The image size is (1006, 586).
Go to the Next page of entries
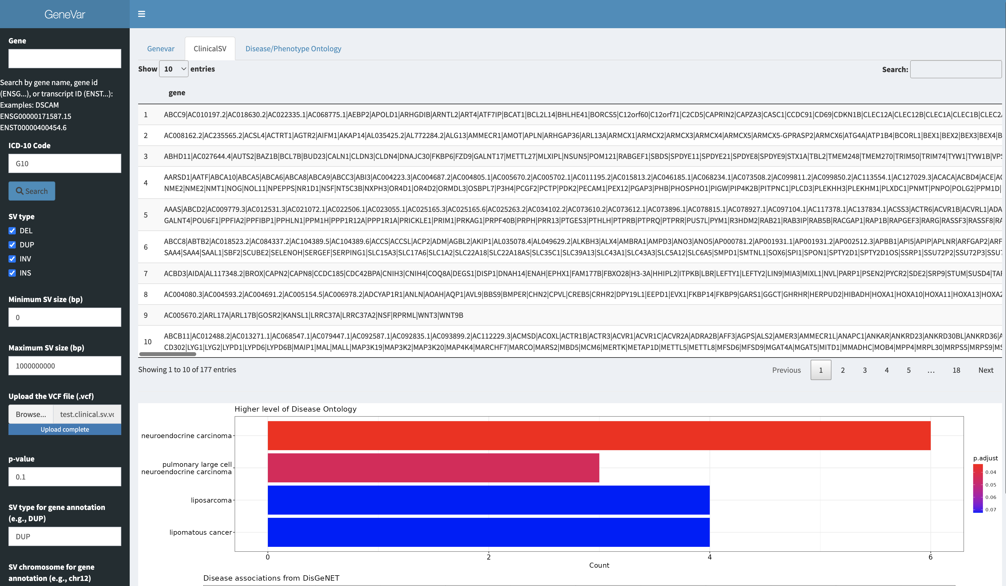986,370
